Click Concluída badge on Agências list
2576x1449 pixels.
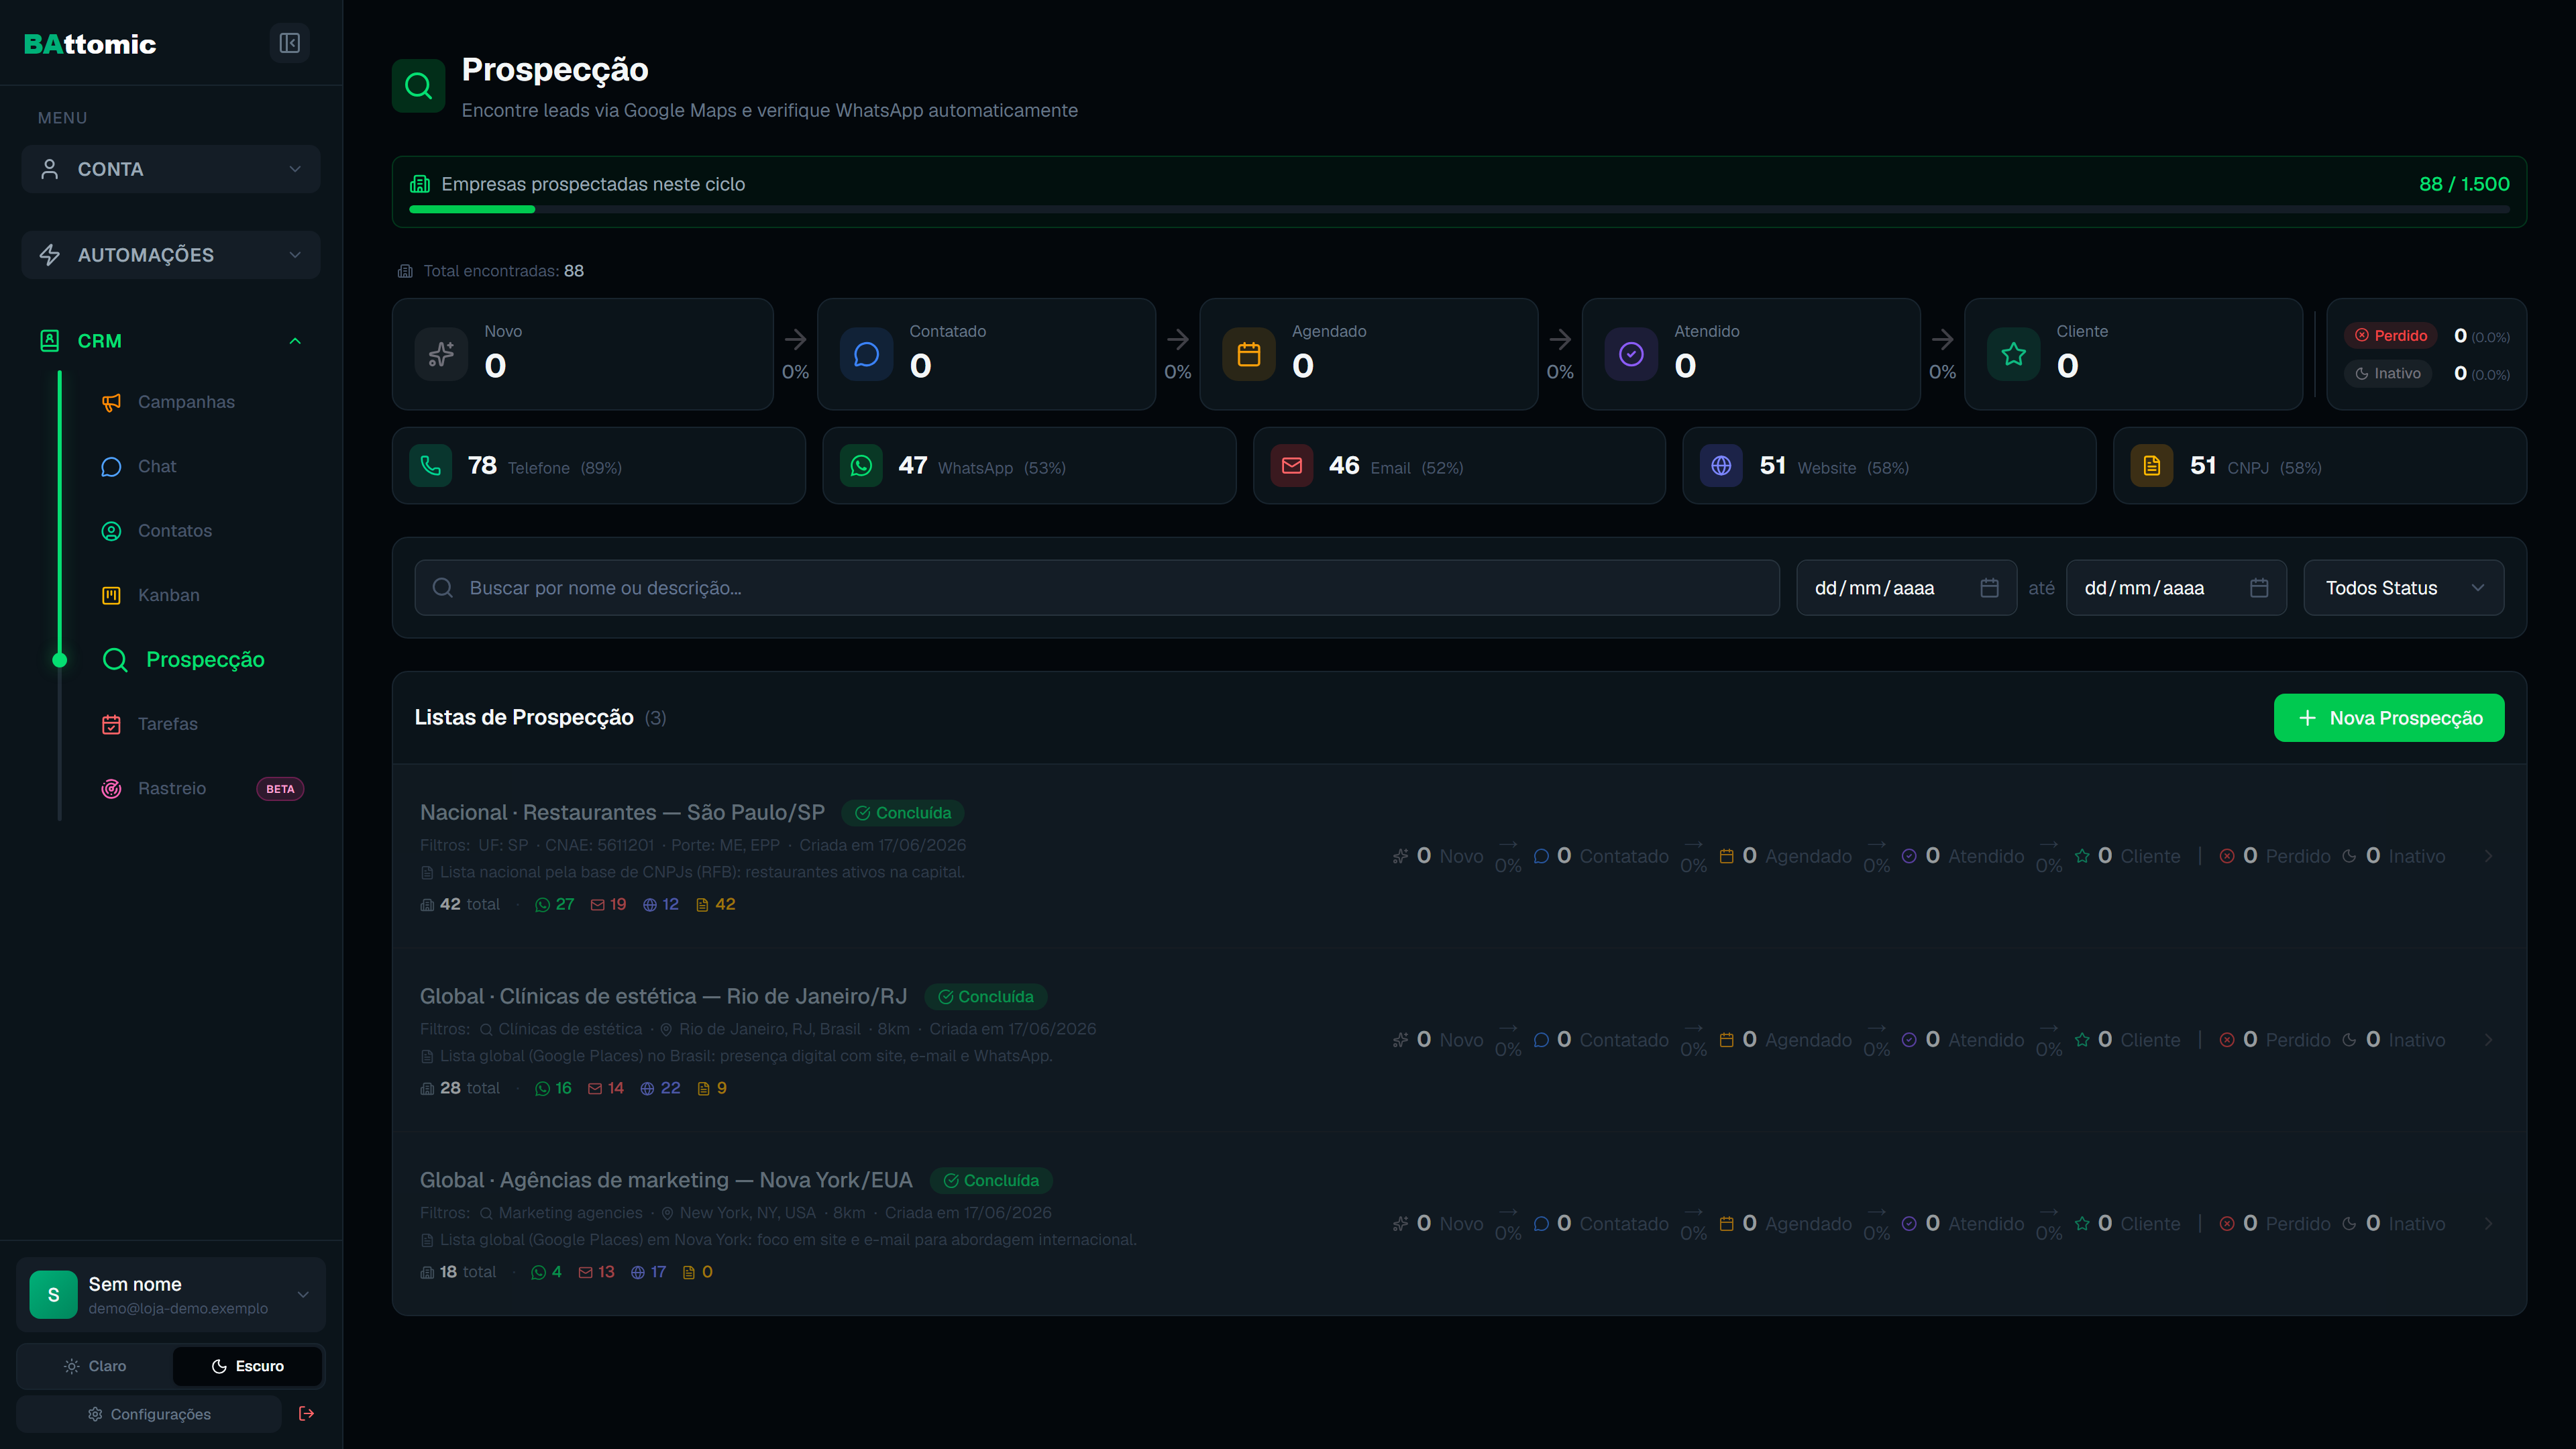pos(991,1181)
